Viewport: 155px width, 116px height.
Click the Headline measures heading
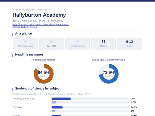pyautogui.click(x=29, y=54)
